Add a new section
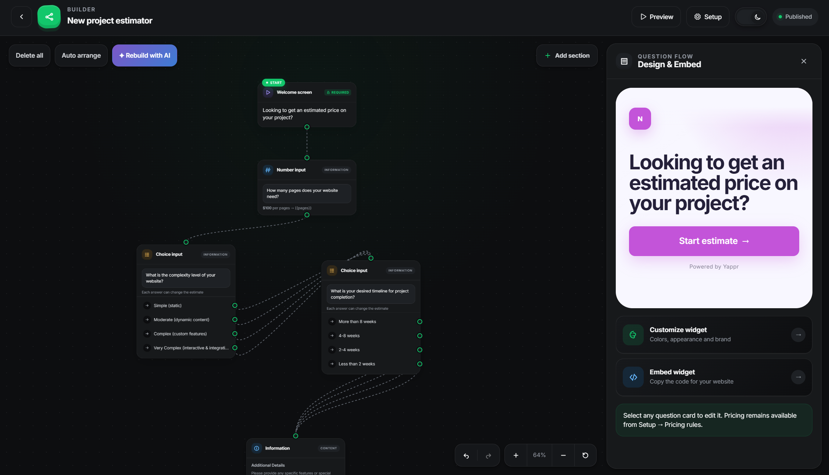The height and width of the screenshot is (475, 829). (567, 55)
